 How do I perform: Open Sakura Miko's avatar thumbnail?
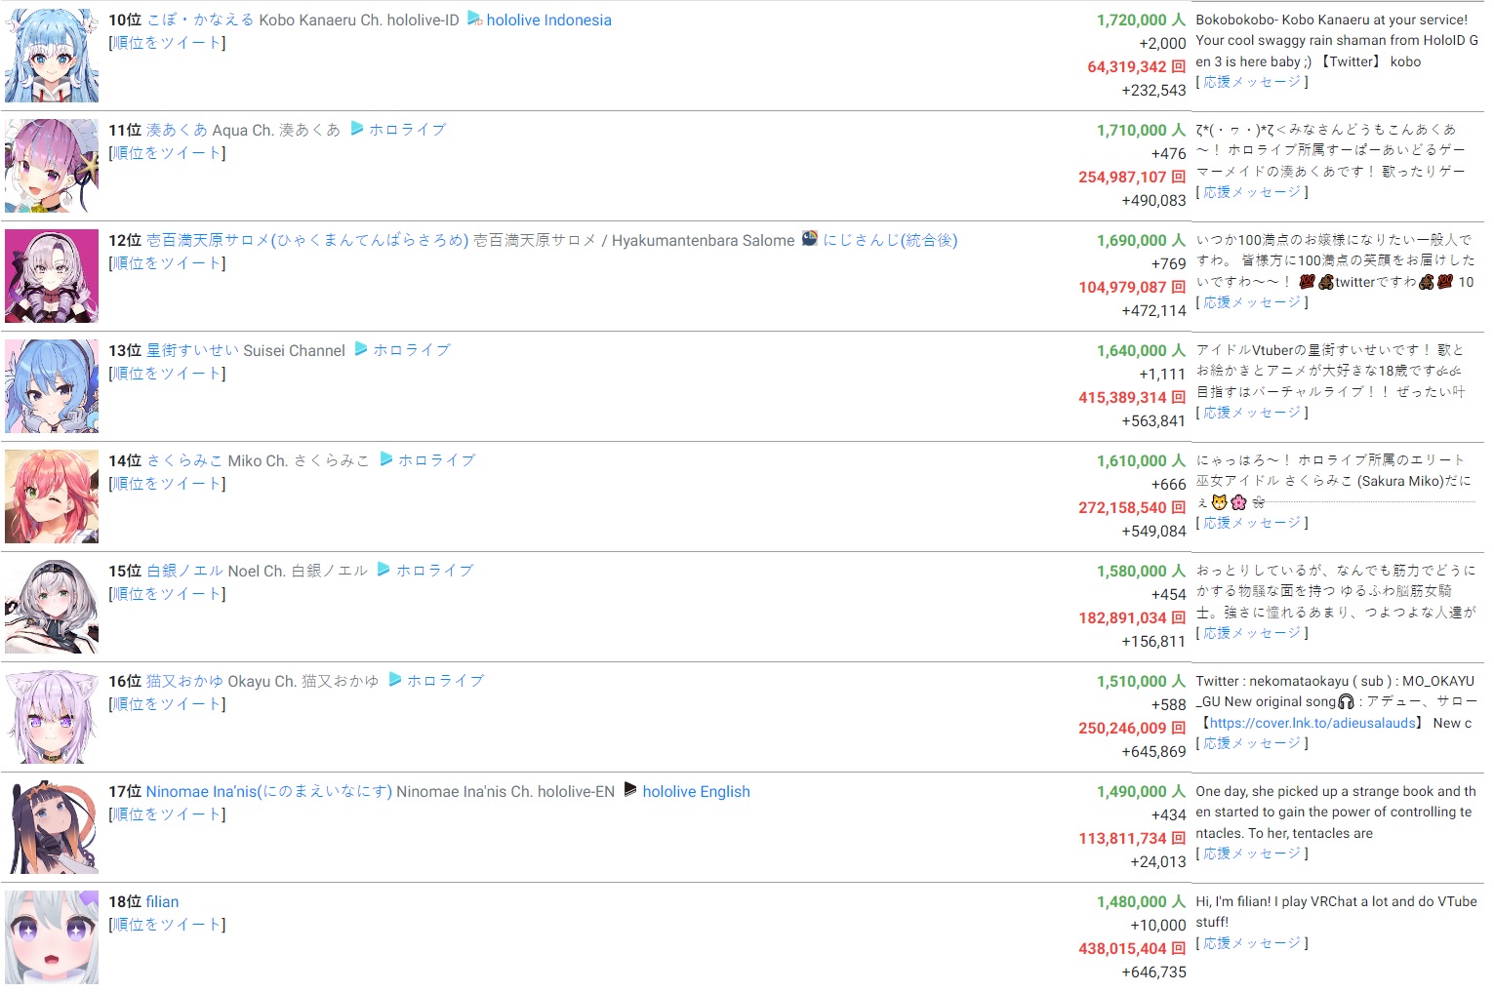(x=52, y=496)
